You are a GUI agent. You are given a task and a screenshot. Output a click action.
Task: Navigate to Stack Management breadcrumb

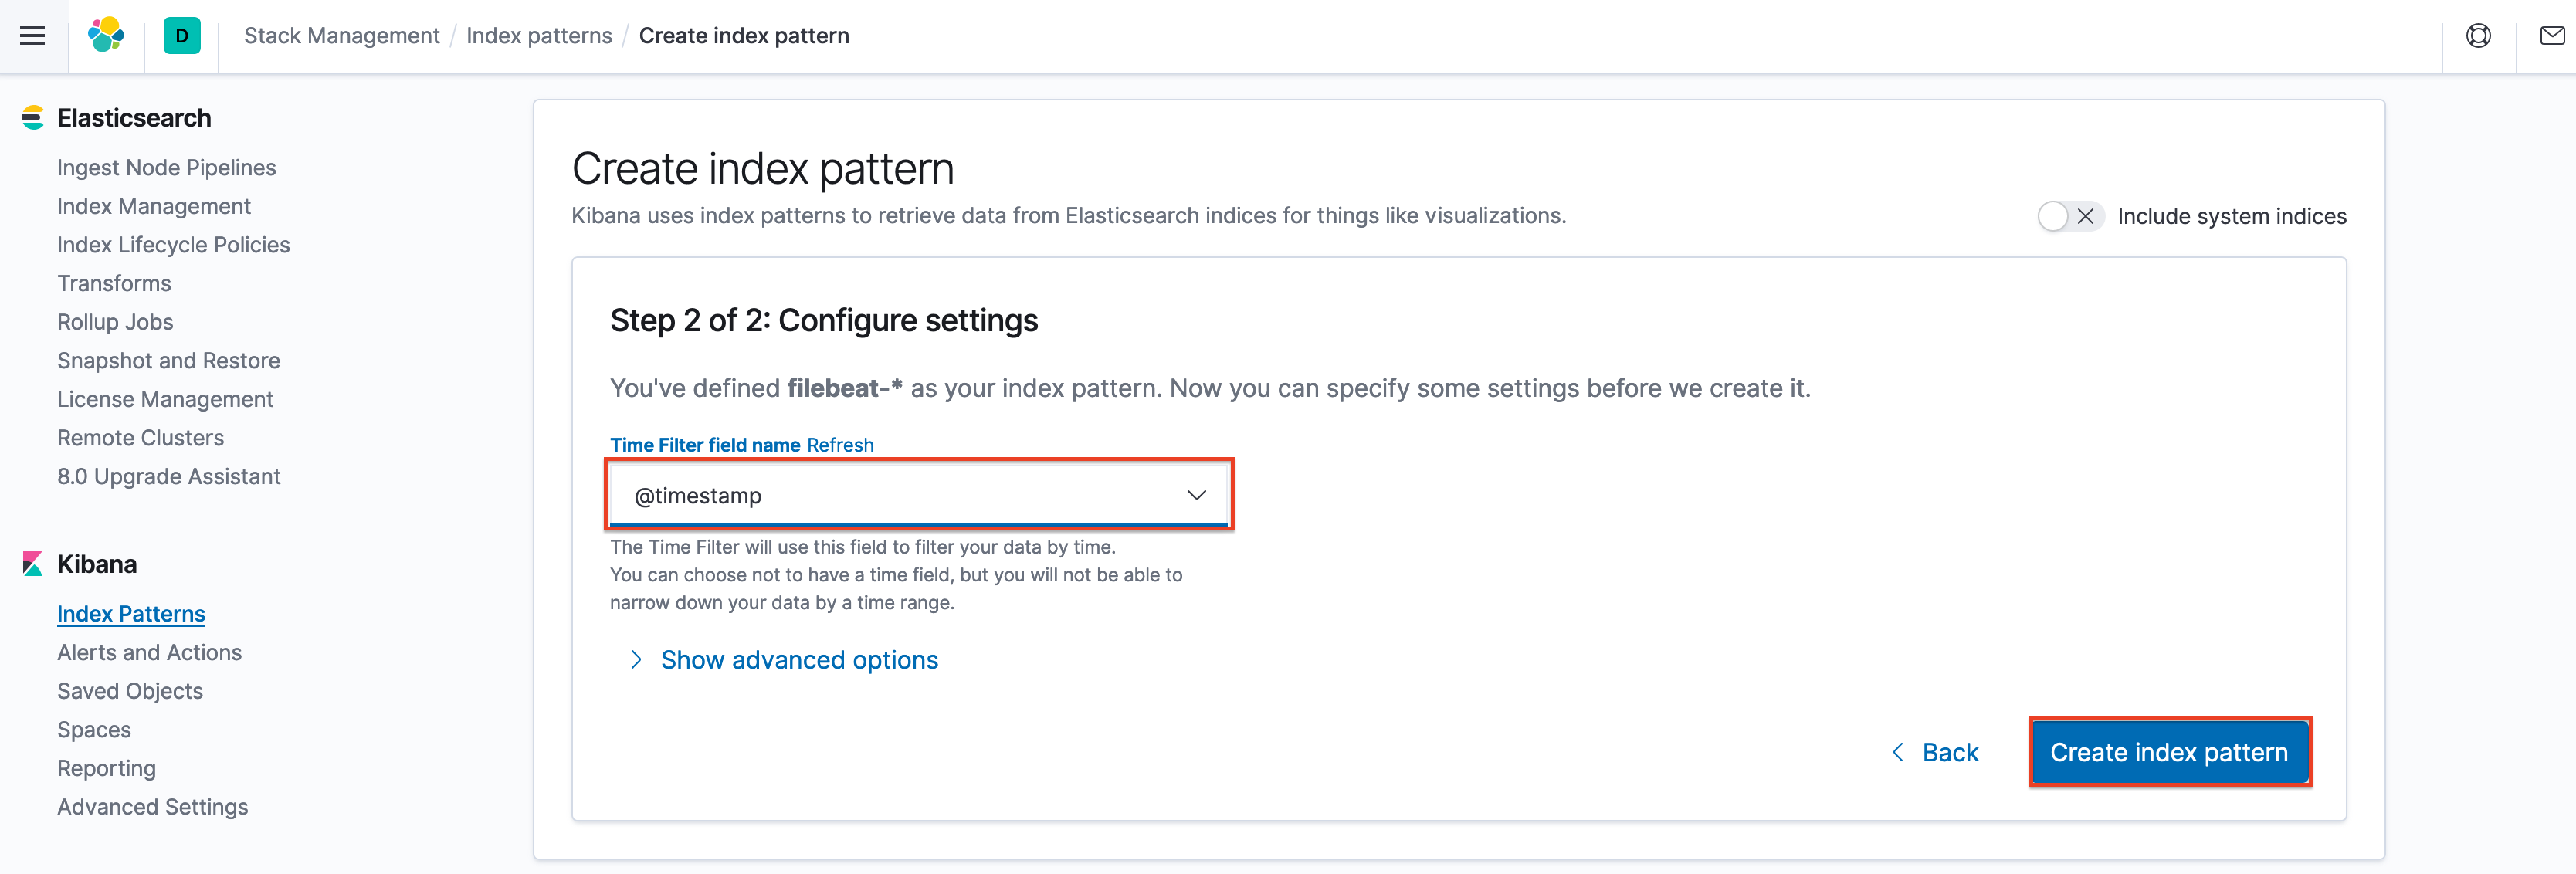coord(341,36)
